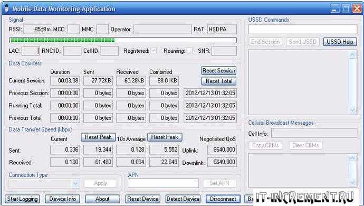Click the Reset Device button
This screenshot has width=364, height=206.
click(x=143, y=199)
